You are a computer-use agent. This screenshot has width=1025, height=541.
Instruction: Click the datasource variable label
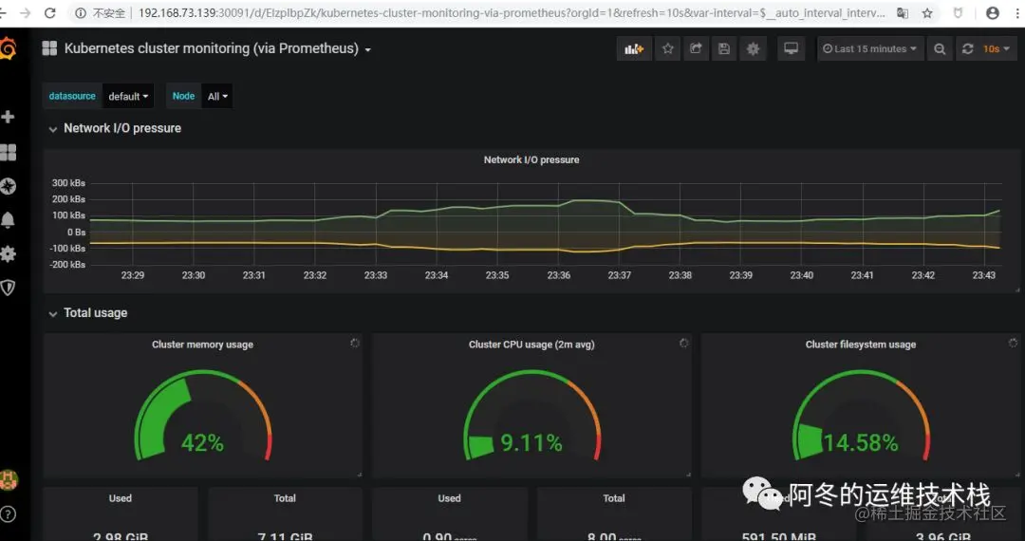point(72,96)
